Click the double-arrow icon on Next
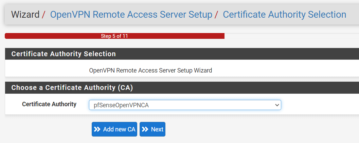 145,129
